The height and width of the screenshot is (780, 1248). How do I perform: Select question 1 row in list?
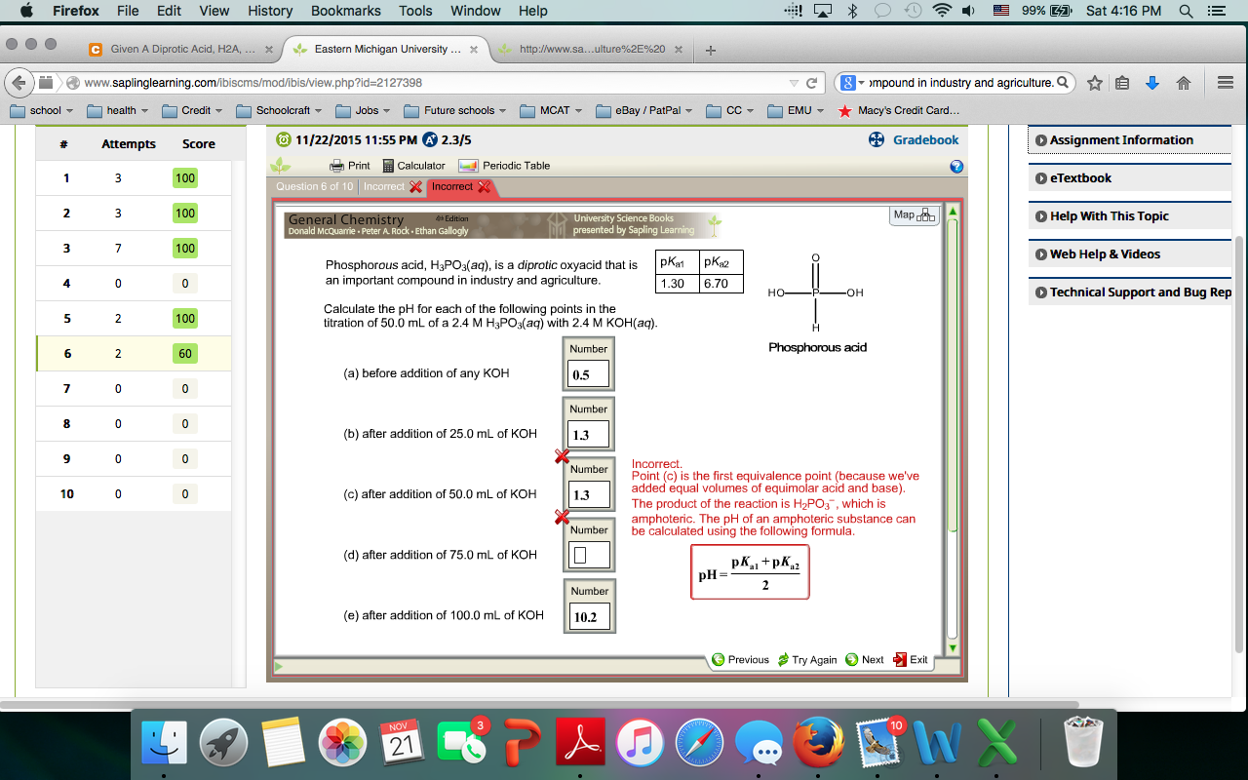click(134, 178)
